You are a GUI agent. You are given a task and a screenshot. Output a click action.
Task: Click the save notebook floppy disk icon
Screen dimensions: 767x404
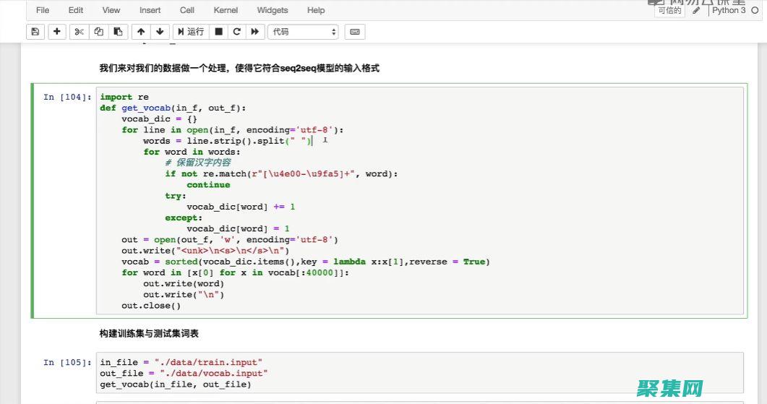click(x=35, y=32)
